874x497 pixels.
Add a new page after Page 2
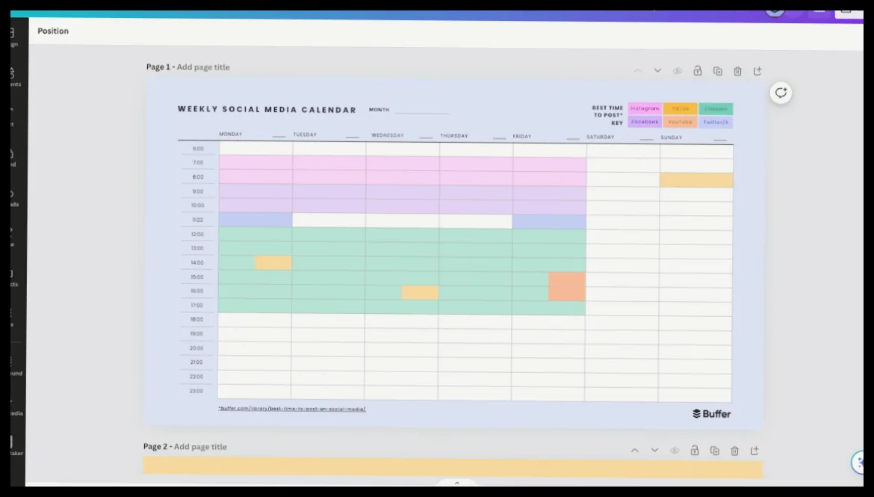point(754,450)
